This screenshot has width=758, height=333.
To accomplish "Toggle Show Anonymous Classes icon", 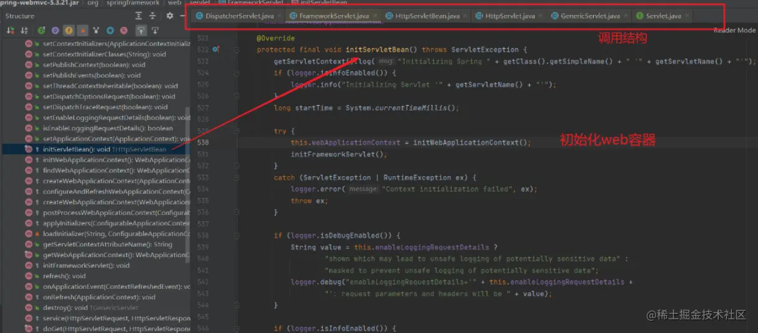I will click(96, 30).
